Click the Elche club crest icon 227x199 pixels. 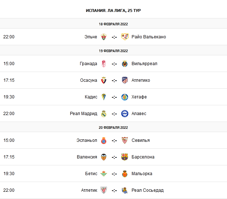104,37
